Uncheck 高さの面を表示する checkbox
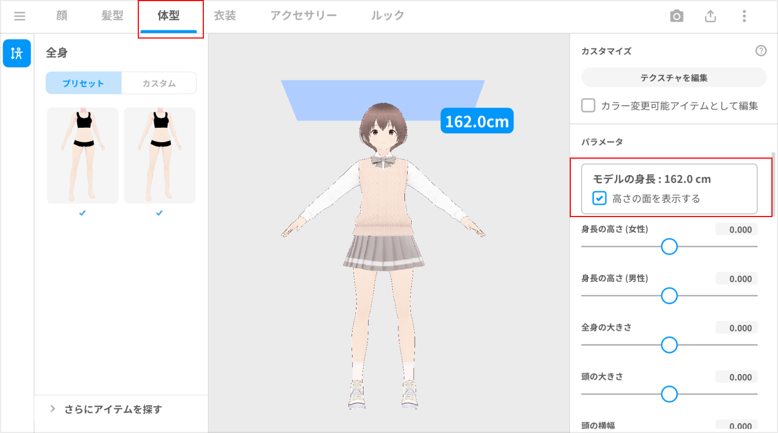The width and height of the screenshot is (778, 433). point(599,198)
